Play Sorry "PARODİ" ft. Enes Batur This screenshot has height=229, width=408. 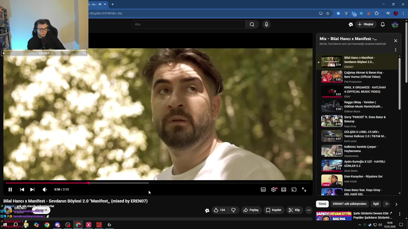coord(357,121)
